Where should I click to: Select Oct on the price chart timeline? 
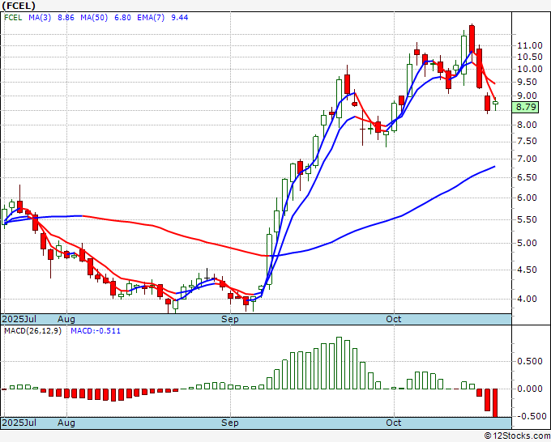tap(394, 319)
